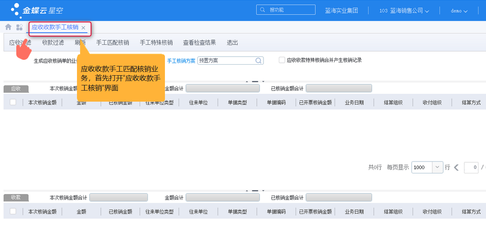
Task: Click 本次核销金额 column header in 收款 table
Action: [43, 212]
